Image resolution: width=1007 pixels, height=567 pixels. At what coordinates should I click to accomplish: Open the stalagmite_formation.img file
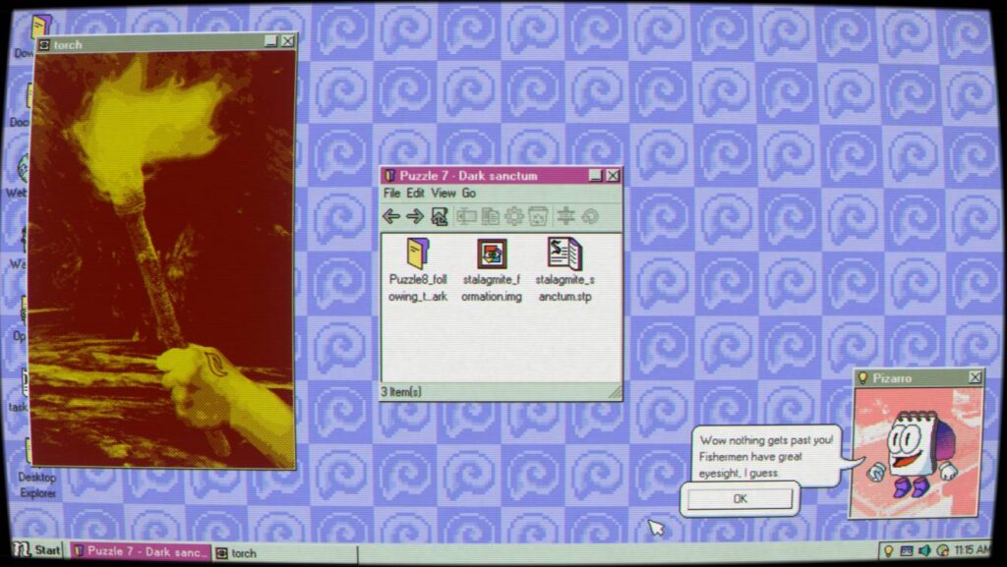coord(492,270)
